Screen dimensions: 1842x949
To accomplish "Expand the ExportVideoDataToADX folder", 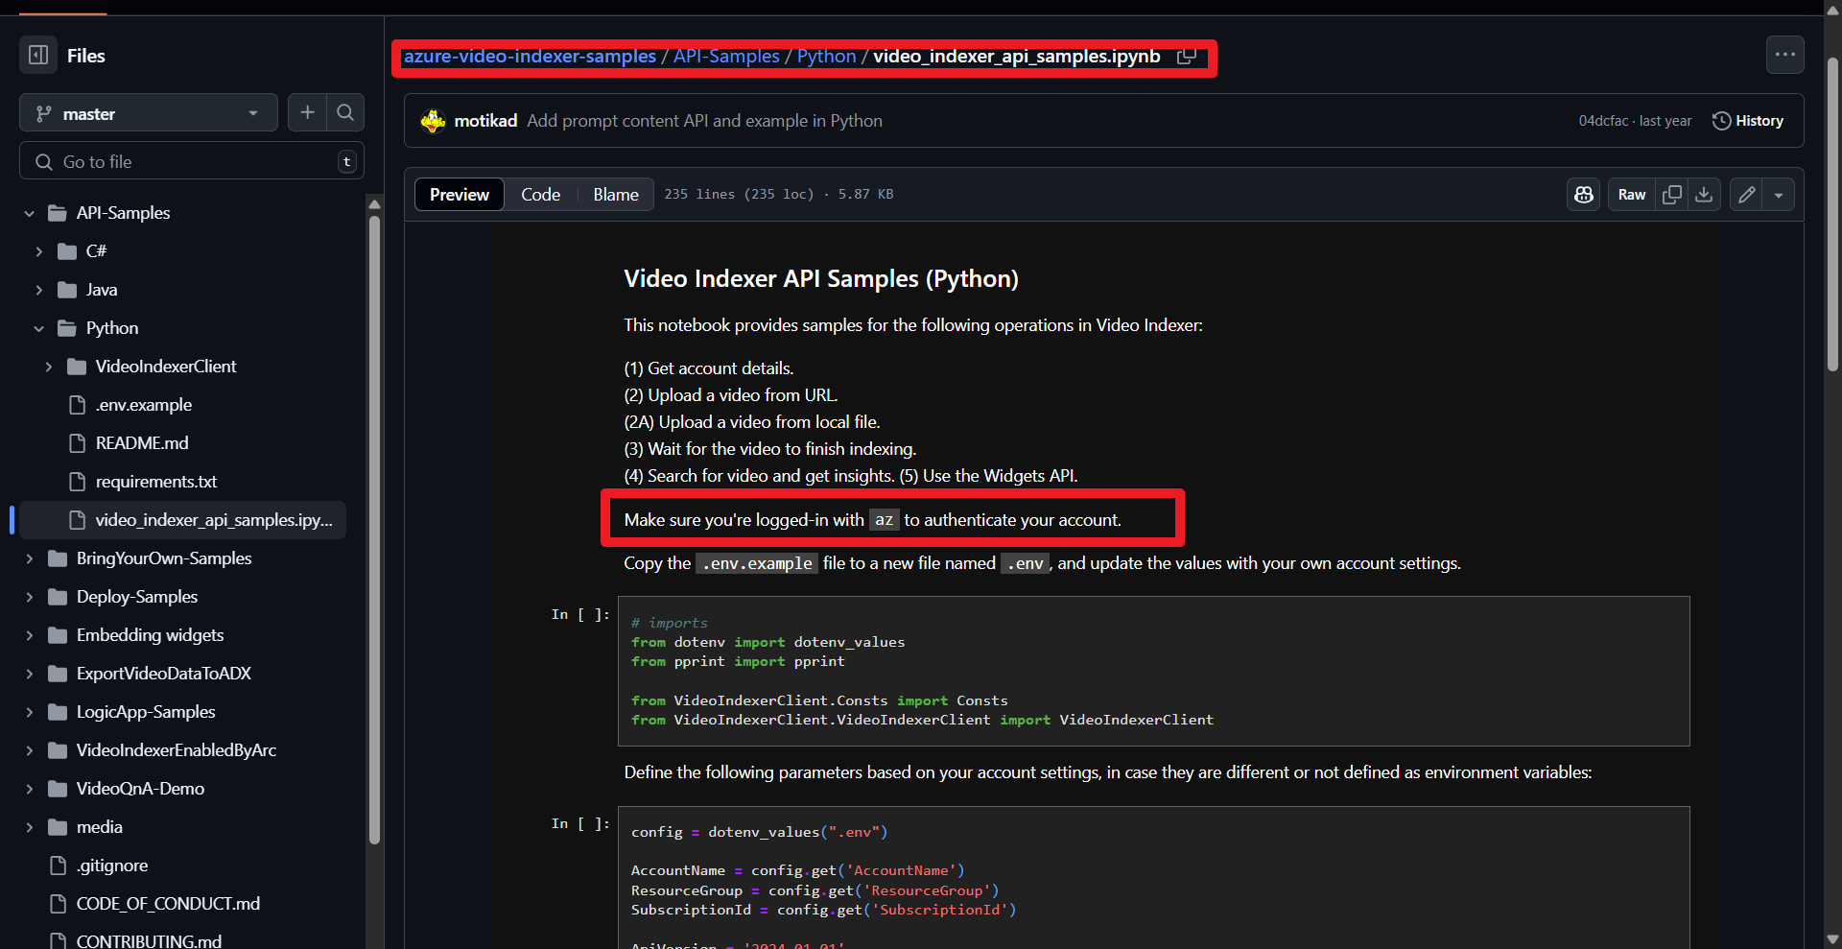I will pyautogui.click(x=29, y=674).
